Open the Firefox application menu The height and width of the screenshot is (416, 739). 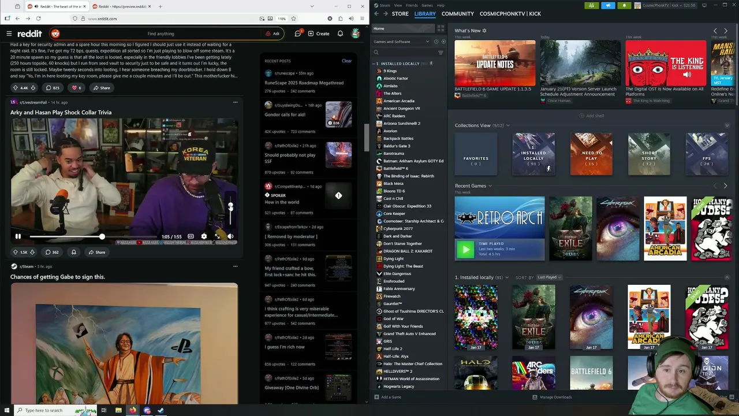click(x=362, y=18)
